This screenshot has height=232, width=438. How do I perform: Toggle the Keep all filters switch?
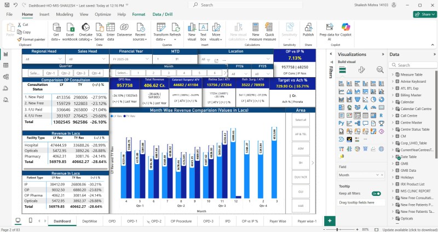click(x=376, y=194)
